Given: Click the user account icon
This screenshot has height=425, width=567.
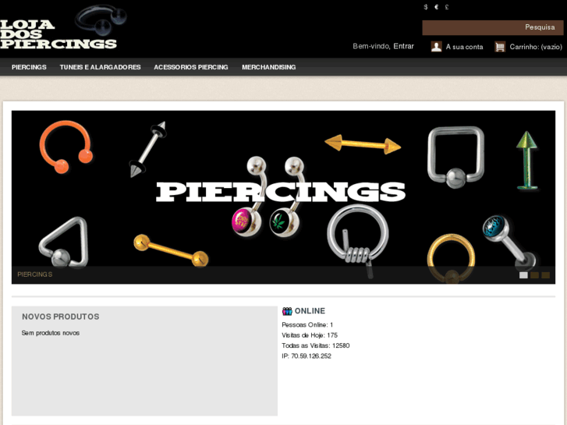Looking at the screenshot, I should pyautogui.click(x=436, y=47).
